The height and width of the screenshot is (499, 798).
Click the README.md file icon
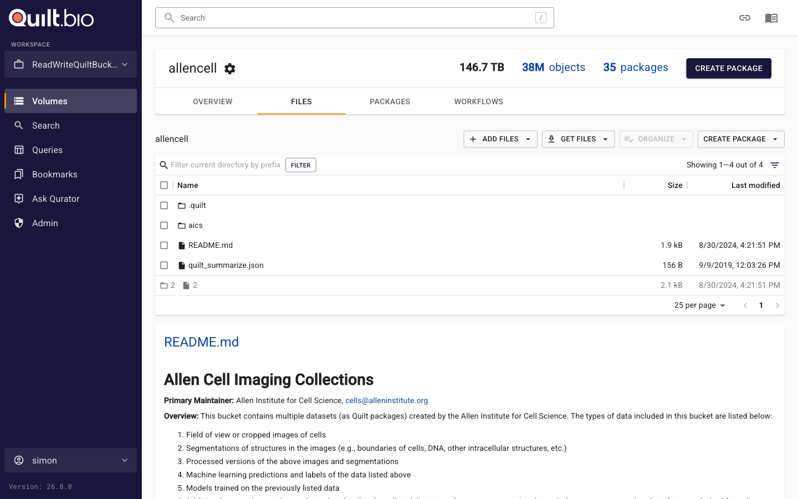182,245
